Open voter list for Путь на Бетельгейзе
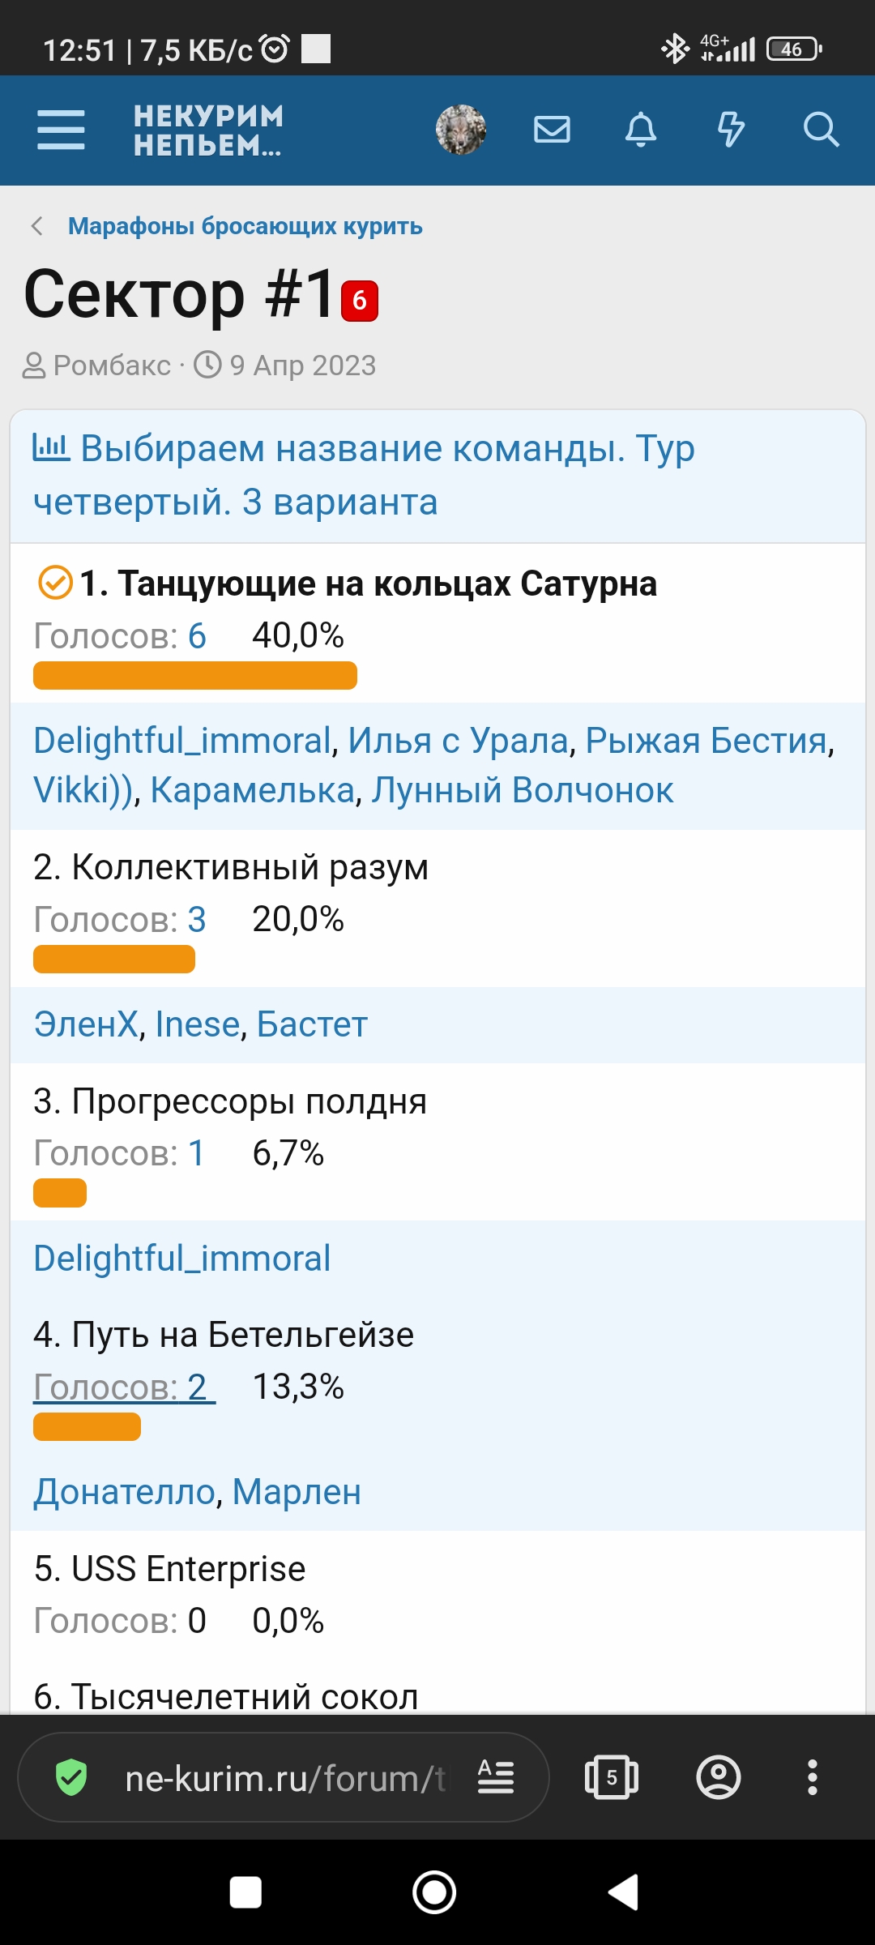This screenshot has height=1945, width=875. [124, 1387]
